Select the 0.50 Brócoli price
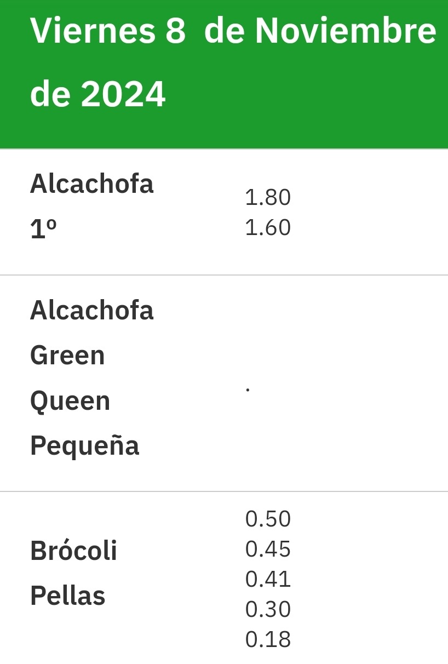This screenshot has height=664, width=448. (x=268, y=519)
